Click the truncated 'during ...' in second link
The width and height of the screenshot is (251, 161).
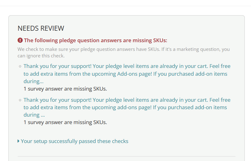(34, 115)
